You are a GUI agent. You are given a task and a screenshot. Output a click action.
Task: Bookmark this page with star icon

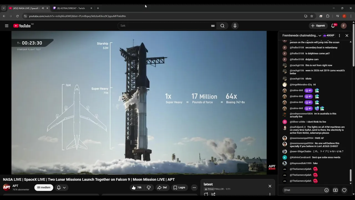click(x=312, y=16)
